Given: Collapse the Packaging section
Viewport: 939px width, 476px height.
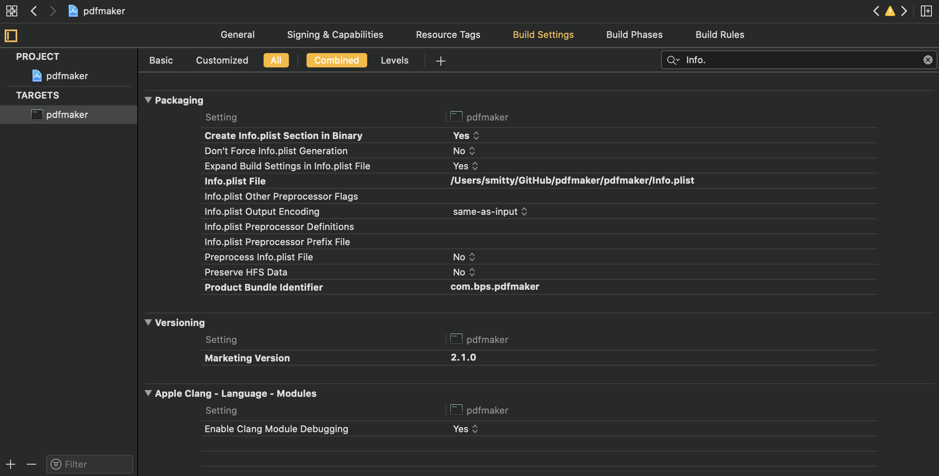Looking at the screenshot, I should pos(148,100).
